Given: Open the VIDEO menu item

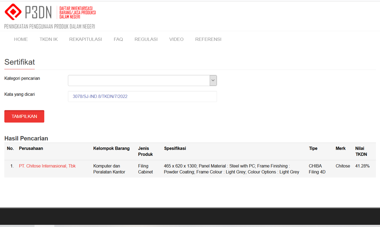Looking at the screenshot, I should 176,39.
